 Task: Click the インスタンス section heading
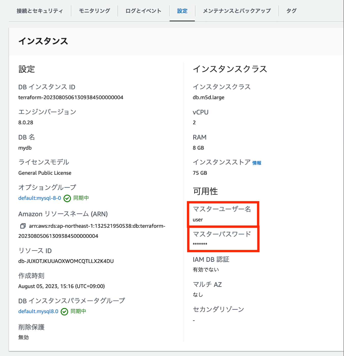tap(43, 41)
